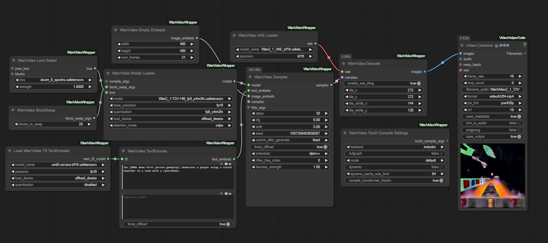This screenshot has height=243, width=548.
Task: Click the Doom video preview thumbnail
Action: coord(492,175)
